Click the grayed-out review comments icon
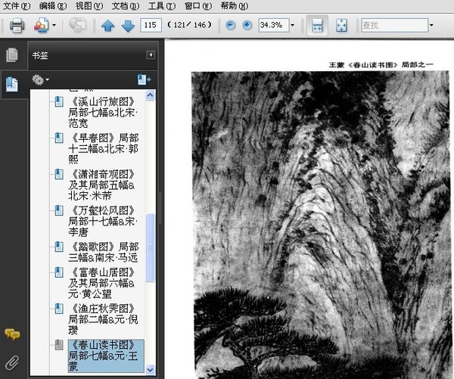This screenshot has width=454, height=379. click(78, 25)
